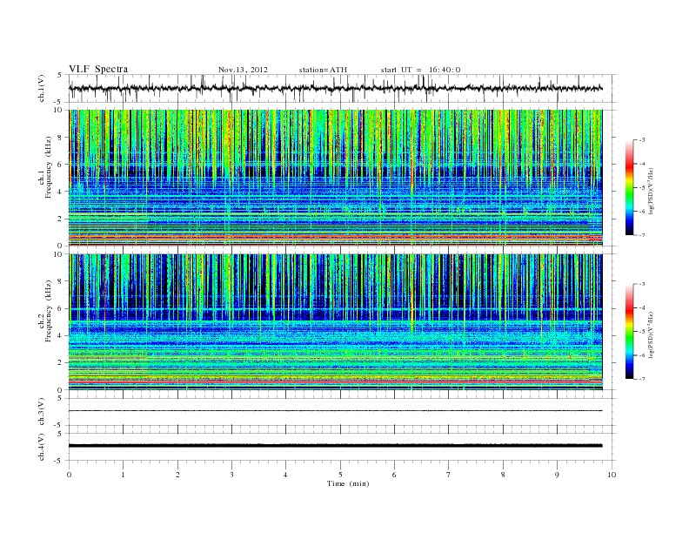Click the '-7' value on ch.2 colorbar
The height and width of the screenshot is (533, 689).
pos(641,379)
